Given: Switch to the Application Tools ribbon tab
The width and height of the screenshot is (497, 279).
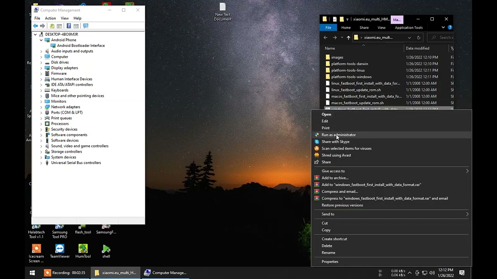Looking at the screenshot, I should [x=409, y=28].
